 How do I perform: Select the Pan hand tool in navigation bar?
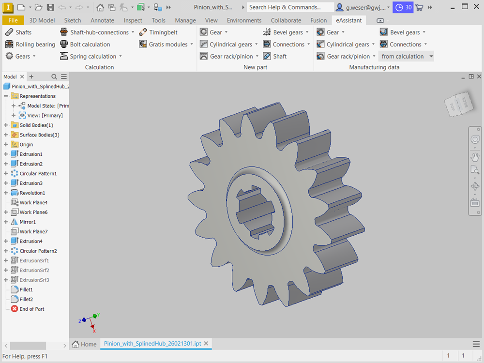coord(475,157)
